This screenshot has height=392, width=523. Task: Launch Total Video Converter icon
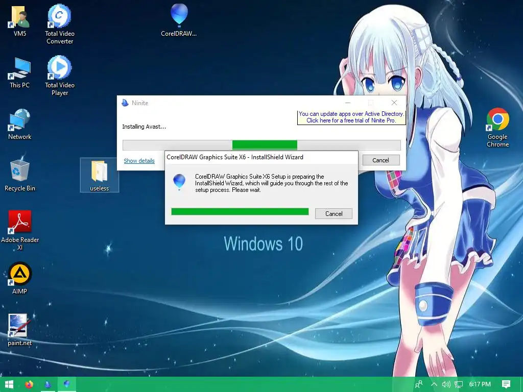[60, 24]
